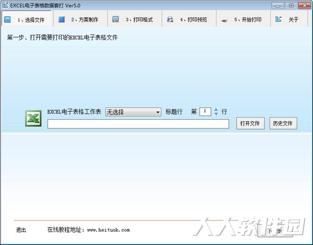The width and height of the screenshot is (313, 245).
Task: Open the tutorial link www.heituok.com
Action: tap(108, 230)
